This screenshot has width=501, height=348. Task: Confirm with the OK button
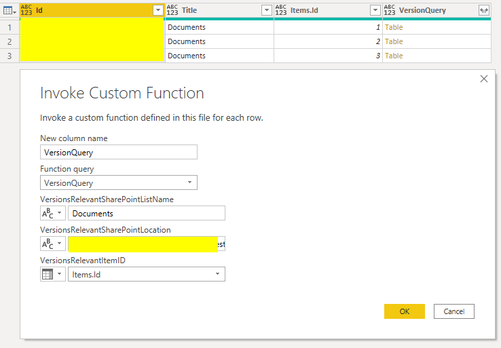pyautogui.click(x=405, y=311)
